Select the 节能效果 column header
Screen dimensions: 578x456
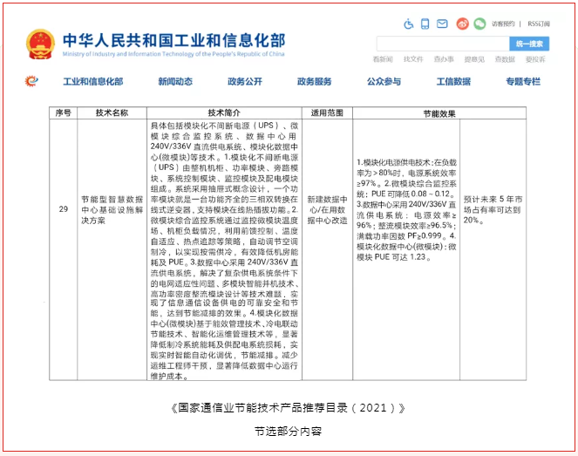pyautogui.click(x=439, y=113)
